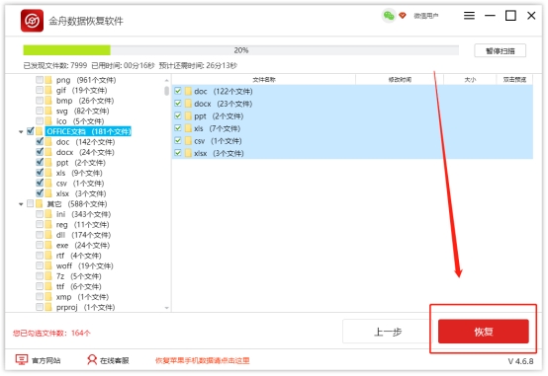Viewport: 548px width, 376px height.
Task: Select ppt (2个文件) tree row
Action: tap(80, 163)
